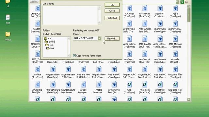Click OK in Add Fonts dialog

112,5
